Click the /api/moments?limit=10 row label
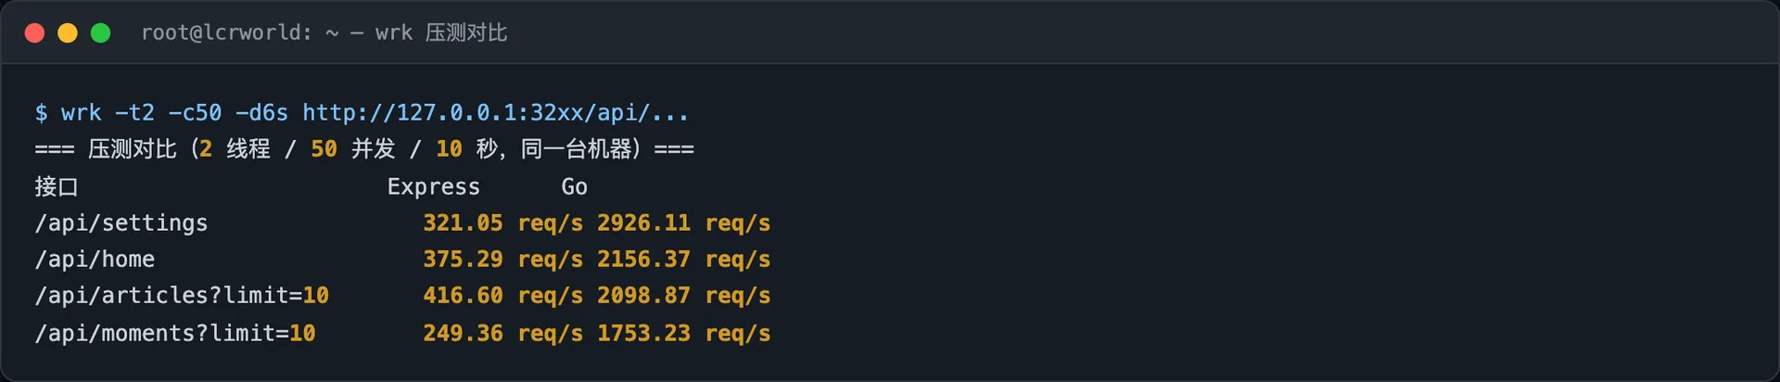This screenshot has height=382, width=1780. pos(175,333)
